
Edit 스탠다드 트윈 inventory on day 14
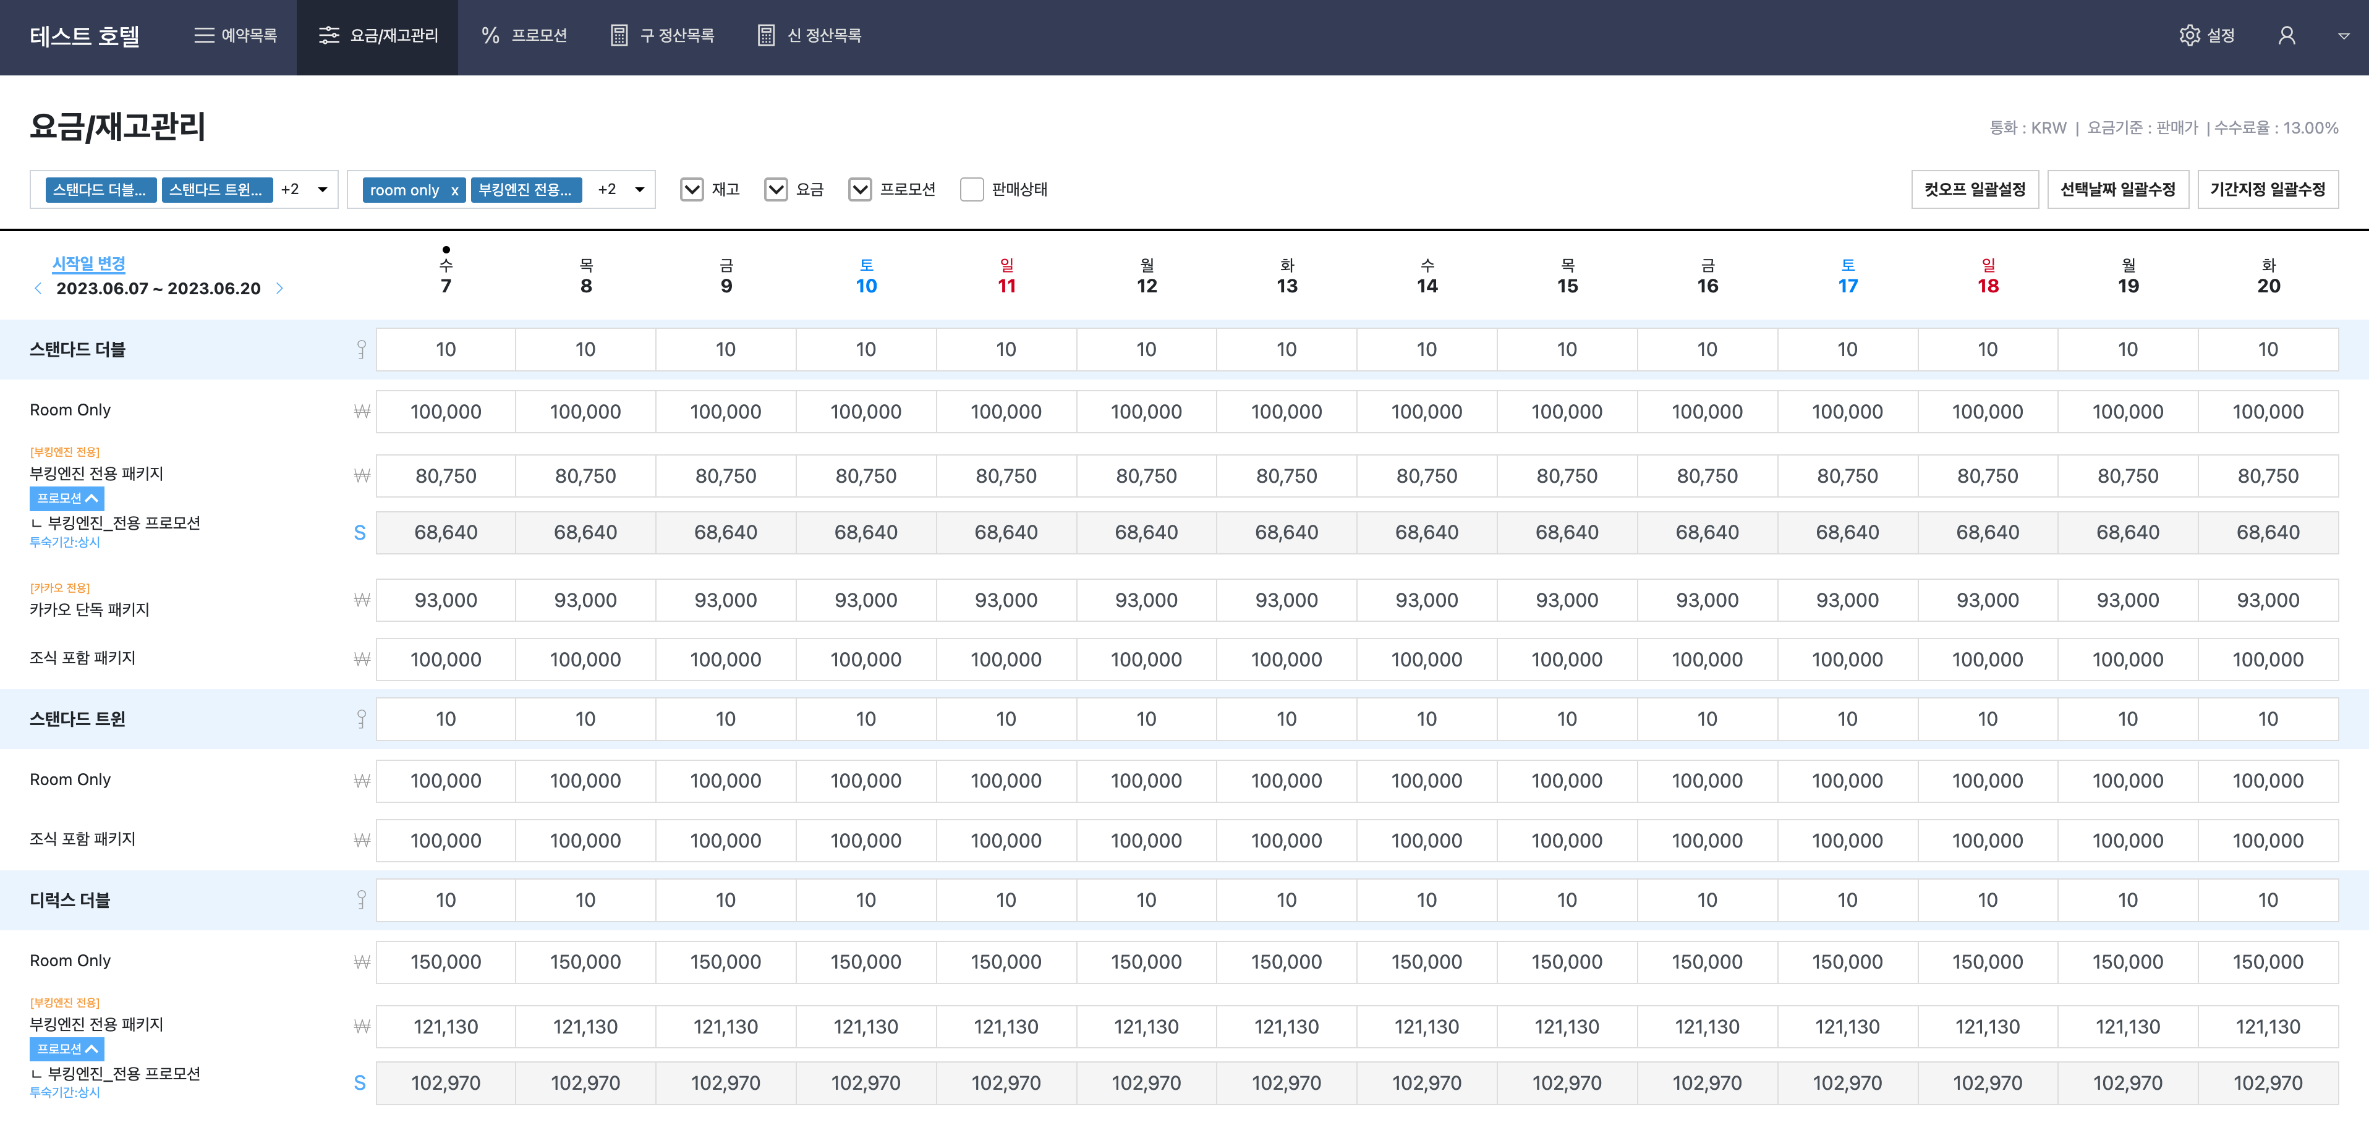tap(1426, 720)
